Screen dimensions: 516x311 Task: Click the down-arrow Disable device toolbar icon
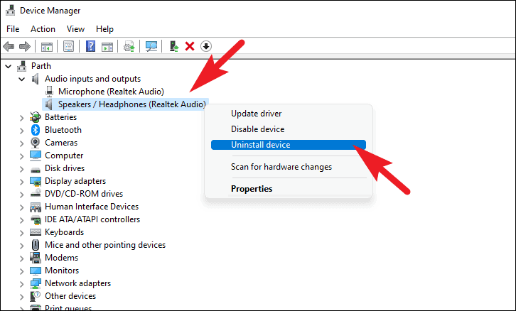click(206, 46)
